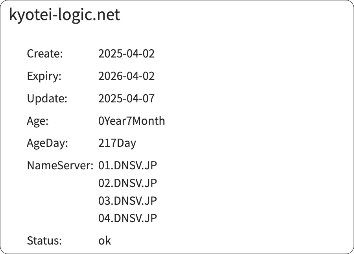Image resolution: width=354 pixels, height=254 pixels.
Task: Click the 217Day value
Action: pos(117,143)
